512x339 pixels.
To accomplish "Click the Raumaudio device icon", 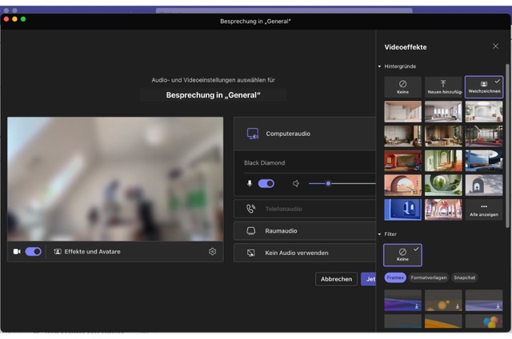I will (250, 231).
